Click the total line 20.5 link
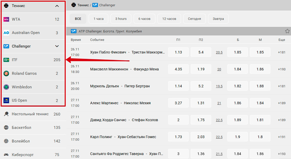The image size is (291, 159). pyautogui.click(x=219, y=52)
